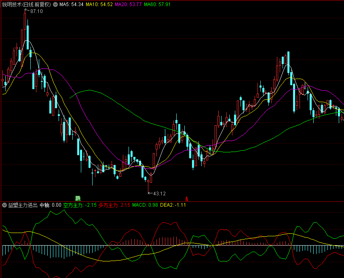Click the red S signal marker

pos(186,199)
